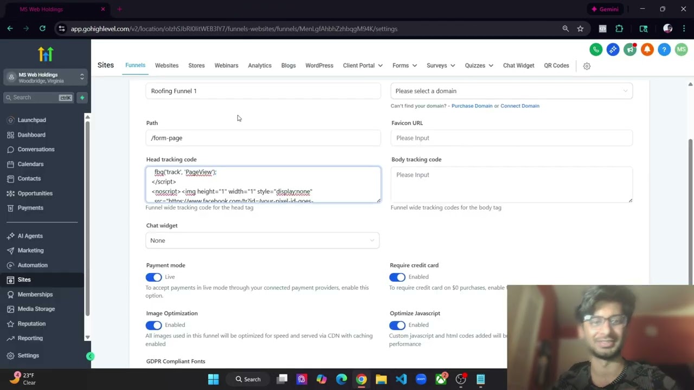The height and width of the screenshot is (390, 694).
Task: Click the Settings gear in sidebar
Action: coord(11,356)
